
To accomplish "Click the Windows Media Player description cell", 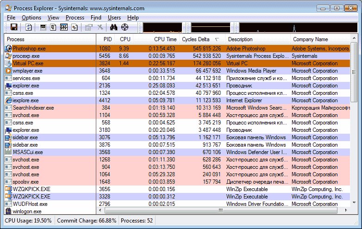I will click(x=251, y=71).
